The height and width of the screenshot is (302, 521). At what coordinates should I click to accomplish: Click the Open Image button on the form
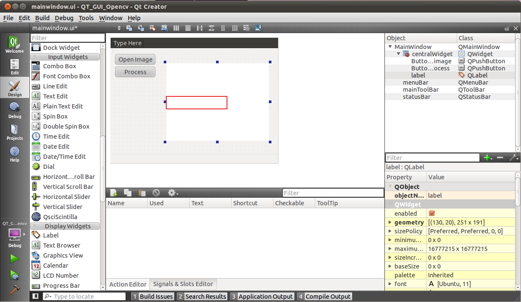pos(135,59)
